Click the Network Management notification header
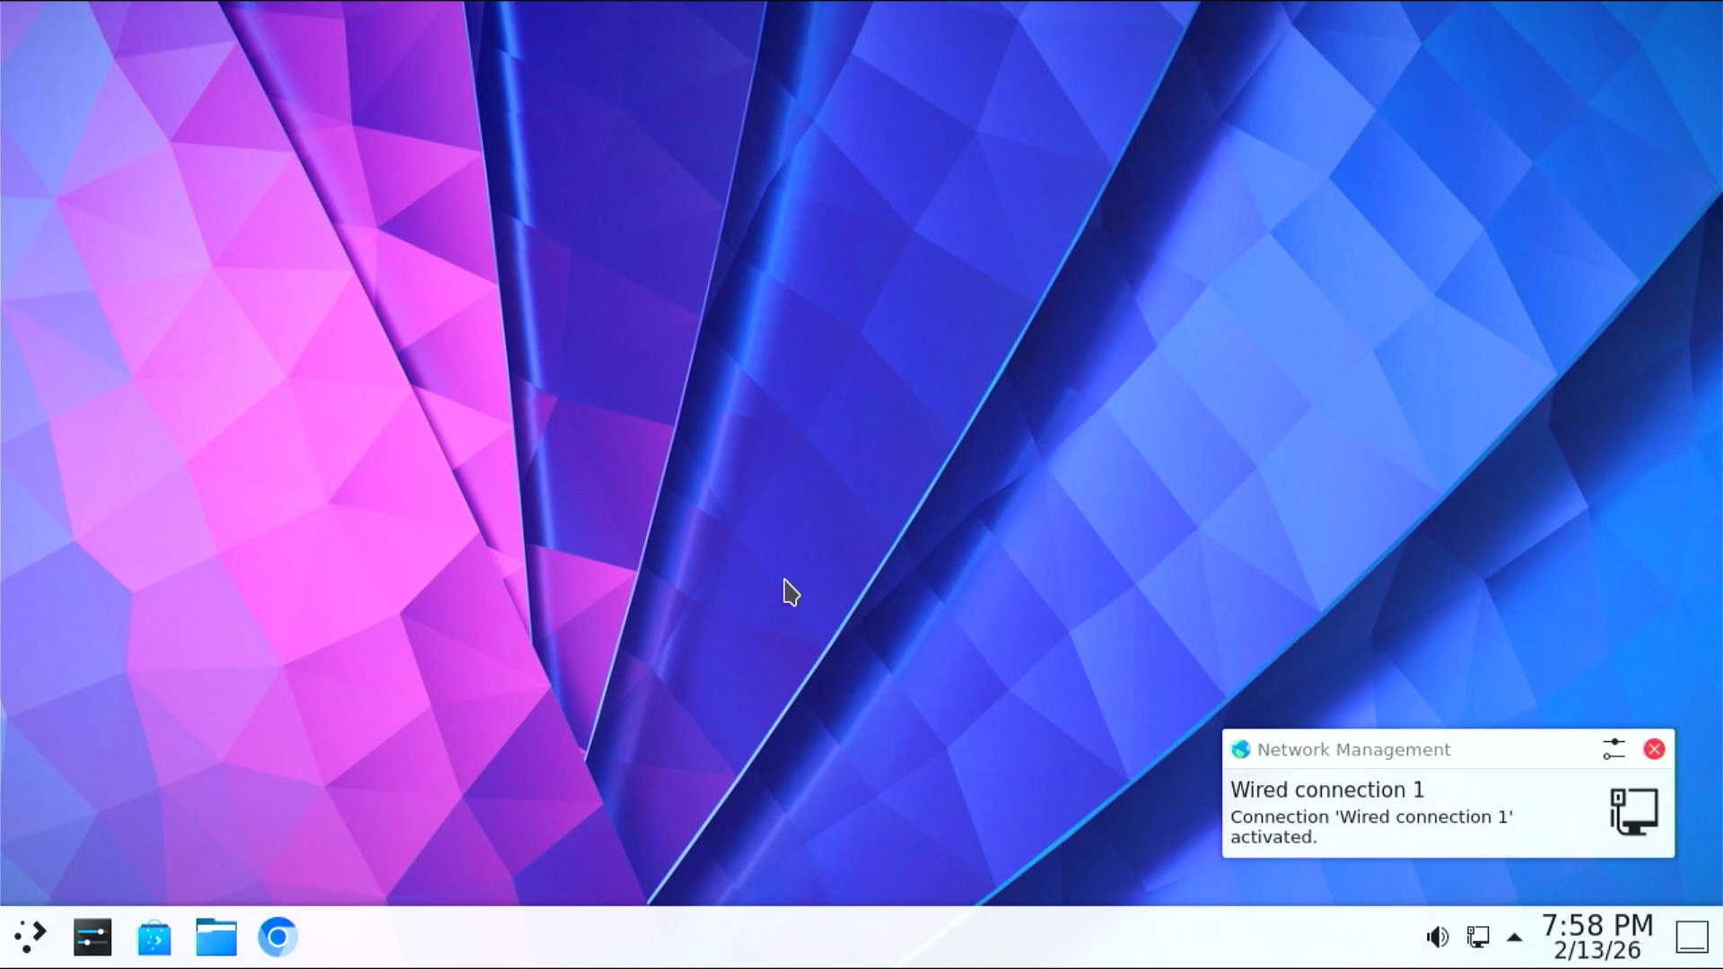 click(x=1353, y=749)
